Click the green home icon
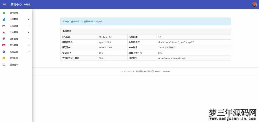This screenshot has height=122, width=259. [4, 13]
